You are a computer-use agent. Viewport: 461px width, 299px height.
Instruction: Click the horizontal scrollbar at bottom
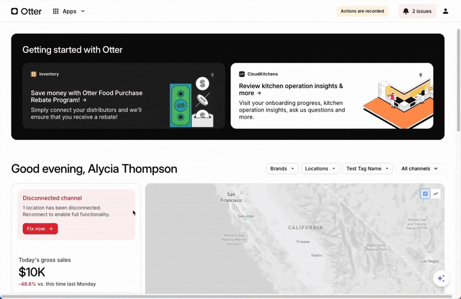pos(226,296)
